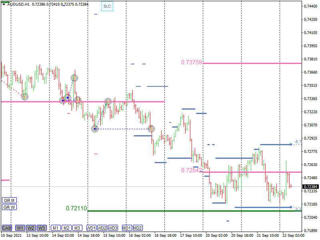Turn off the W3 level button
Image resolution: width=320 pixels, height=240 pixels.
point(42,228)
